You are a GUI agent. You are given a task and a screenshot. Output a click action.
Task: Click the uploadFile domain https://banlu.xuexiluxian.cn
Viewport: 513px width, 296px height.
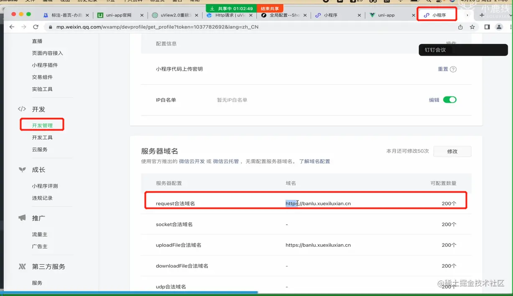[318, 245]
